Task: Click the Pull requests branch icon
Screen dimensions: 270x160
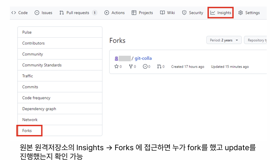Action: click(x=61, y=13)
